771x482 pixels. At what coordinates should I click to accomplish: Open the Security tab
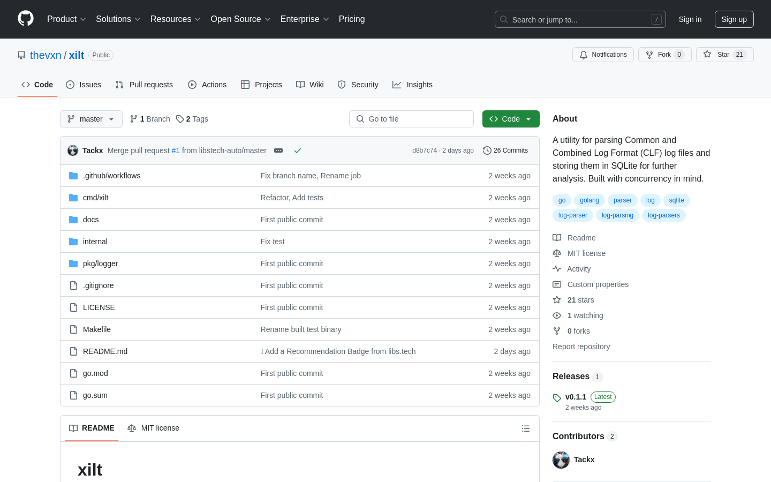[x=358, y=85]
